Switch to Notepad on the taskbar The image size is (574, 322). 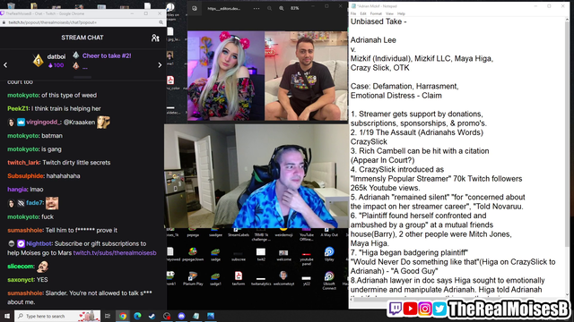[196, 316]
